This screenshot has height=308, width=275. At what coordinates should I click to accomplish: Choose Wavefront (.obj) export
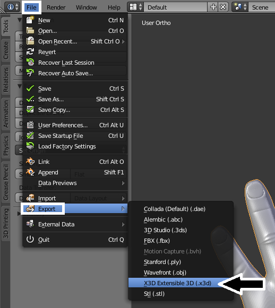click(181, 272)
